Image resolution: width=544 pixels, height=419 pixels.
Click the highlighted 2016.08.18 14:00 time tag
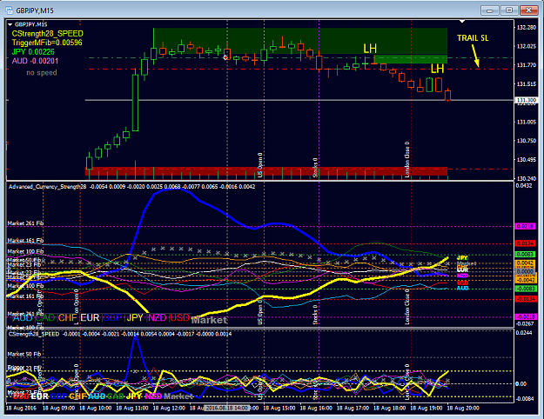pyautogui.click(x=227, y=409)
